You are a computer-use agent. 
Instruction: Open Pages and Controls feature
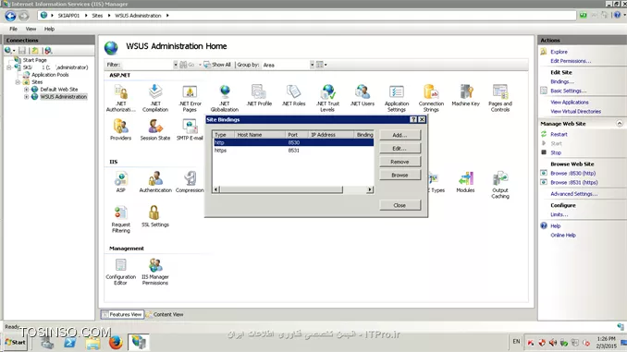point(500,98)
